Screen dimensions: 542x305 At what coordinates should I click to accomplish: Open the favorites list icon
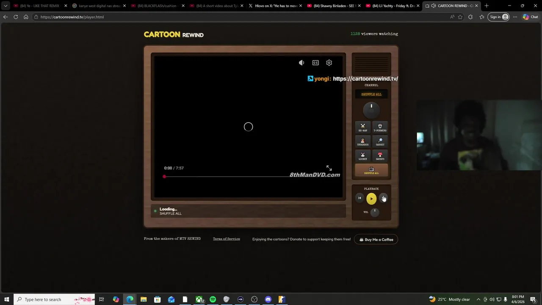[x=482, y=17]
